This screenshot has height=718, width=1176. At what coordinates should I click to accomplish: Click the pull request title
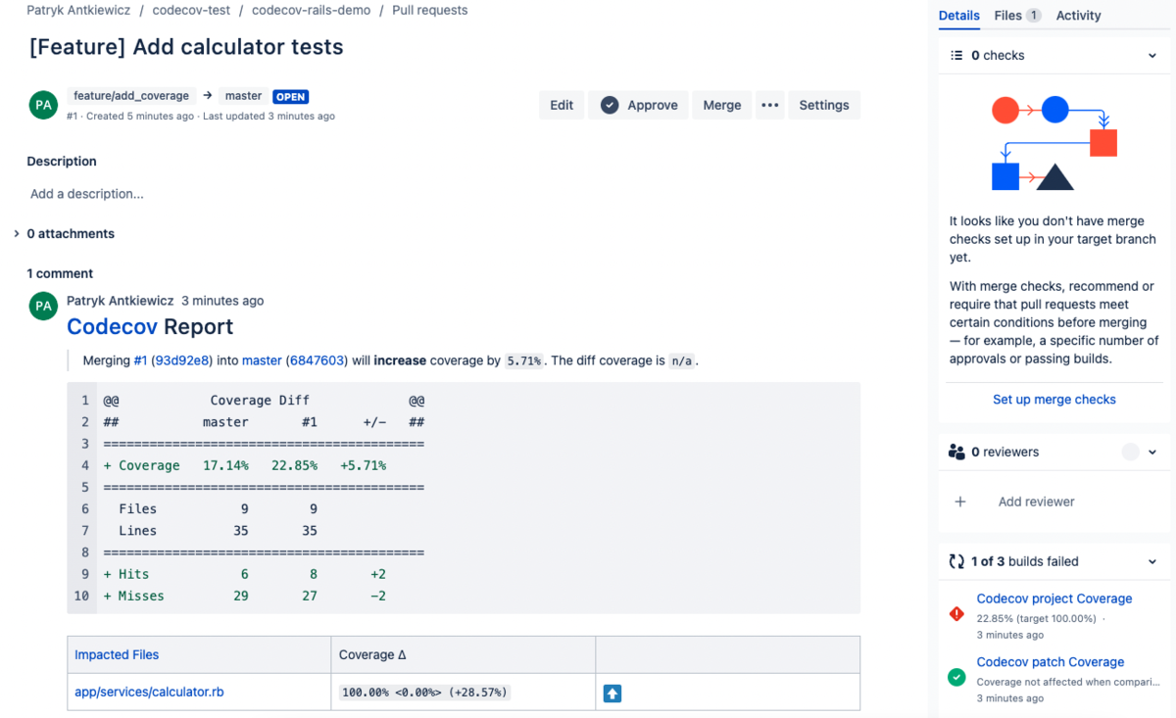coord(186,46)
